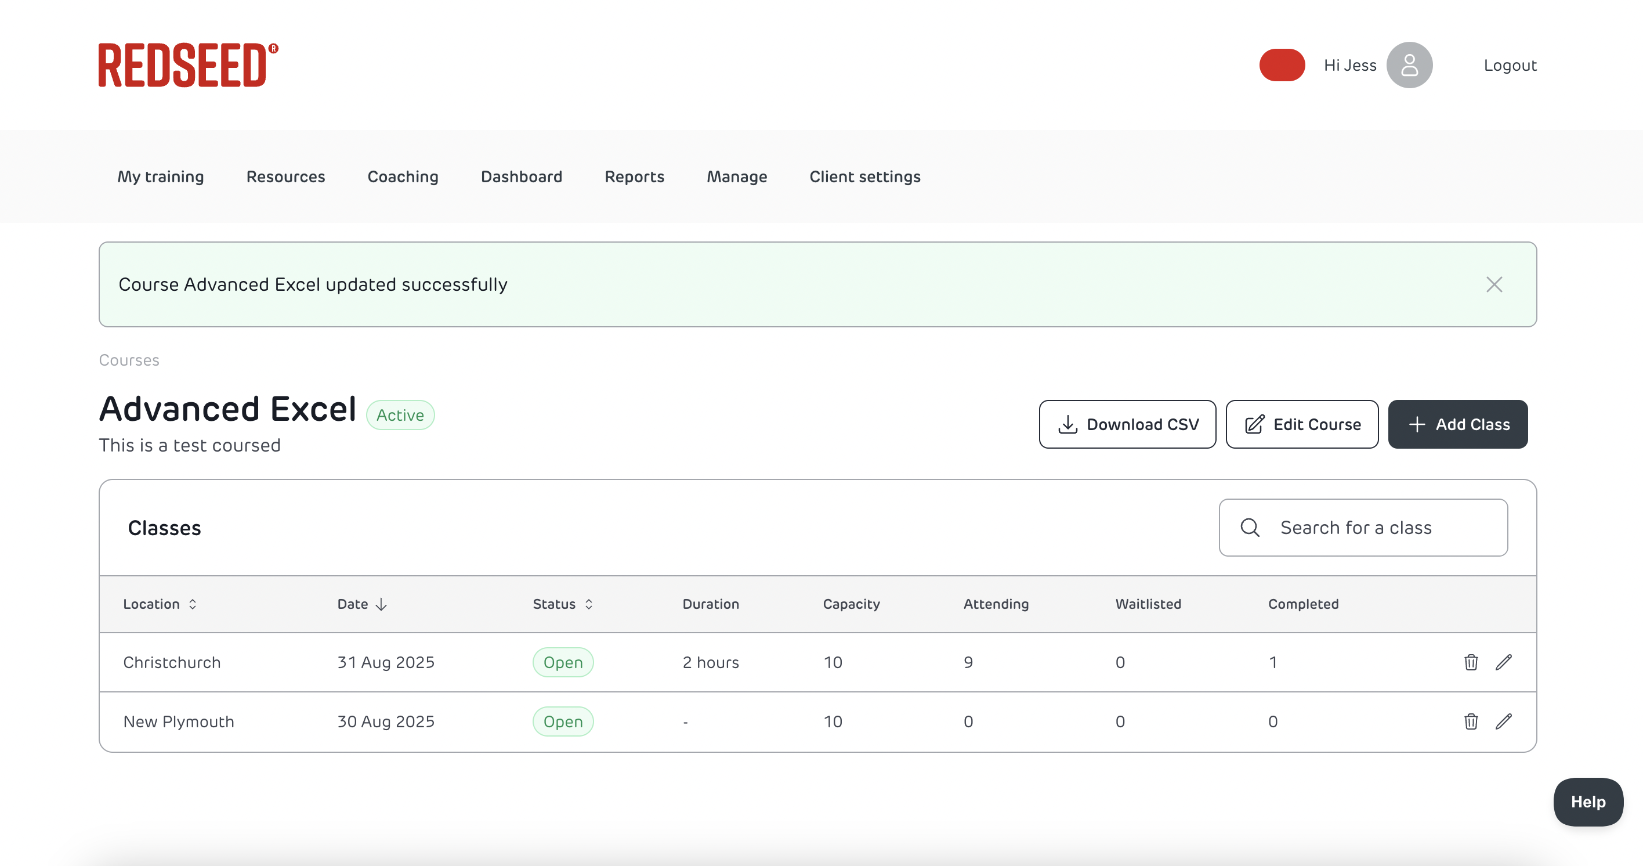The height and width of the screenshot is (866, 1643).
Task: Click Edit Course button
Action: (1302, 424)
